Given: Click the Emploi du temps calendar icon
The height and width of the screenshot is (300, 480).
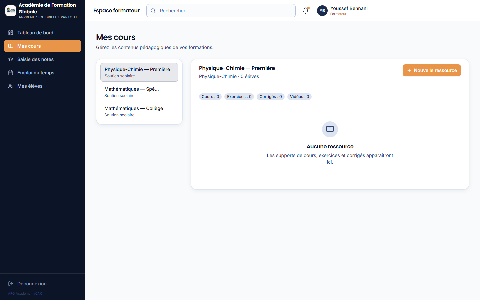Looking at the screenshot, I should click(11, 73).
